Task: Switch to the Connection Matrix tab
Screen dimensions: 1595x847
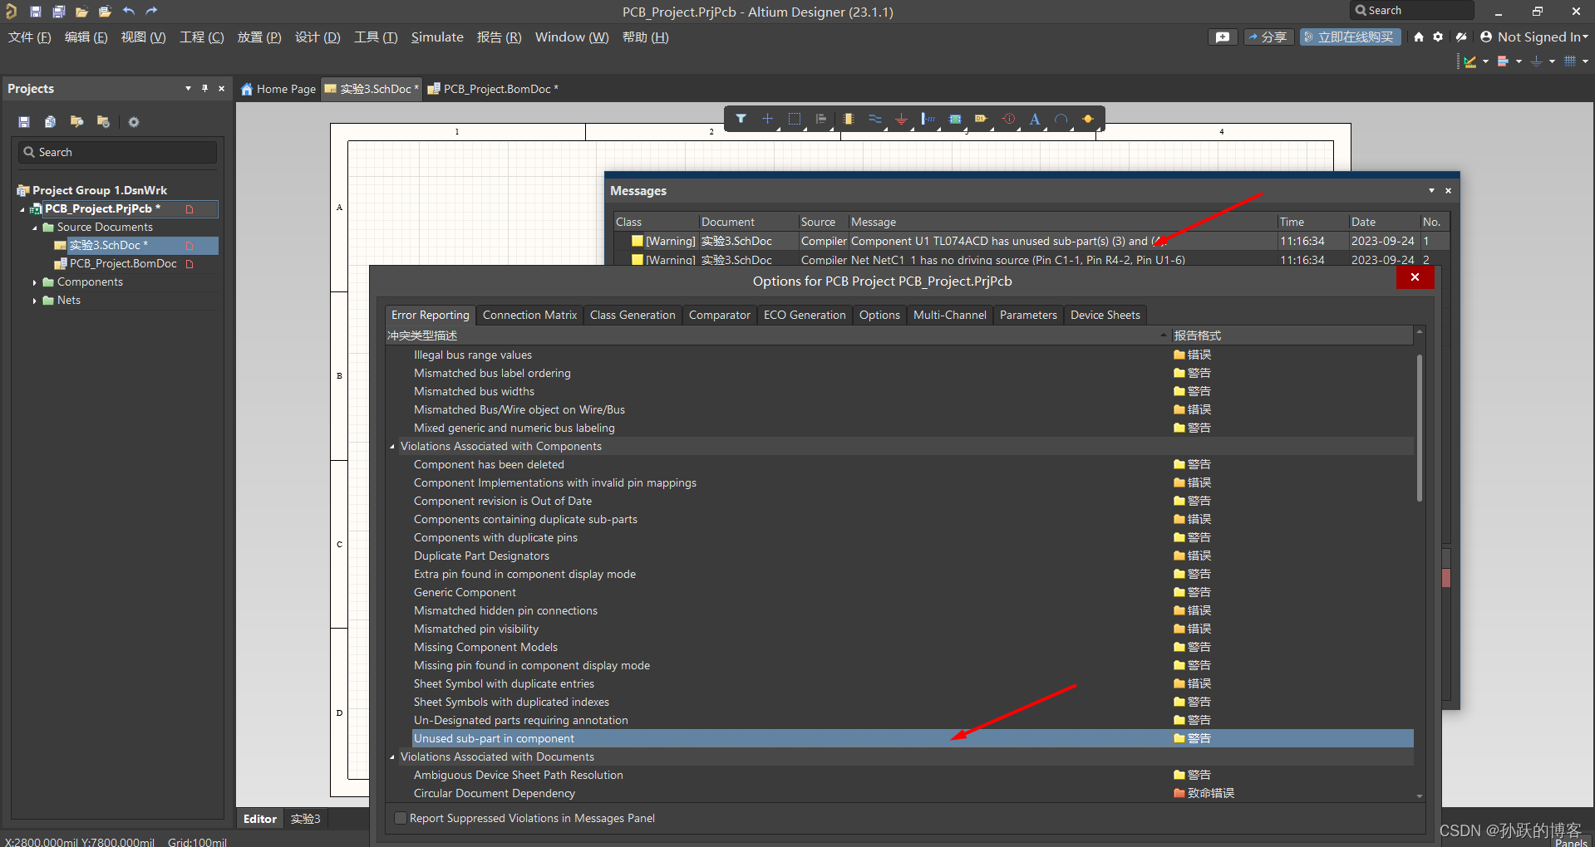Action: [529, 315]
